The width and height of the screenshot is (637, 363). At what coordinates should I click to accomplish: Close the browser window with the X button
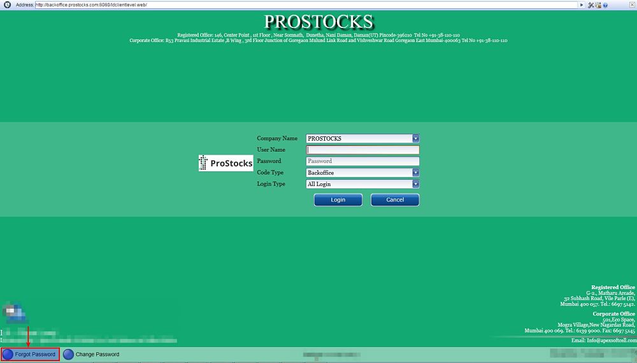[632, 4]
